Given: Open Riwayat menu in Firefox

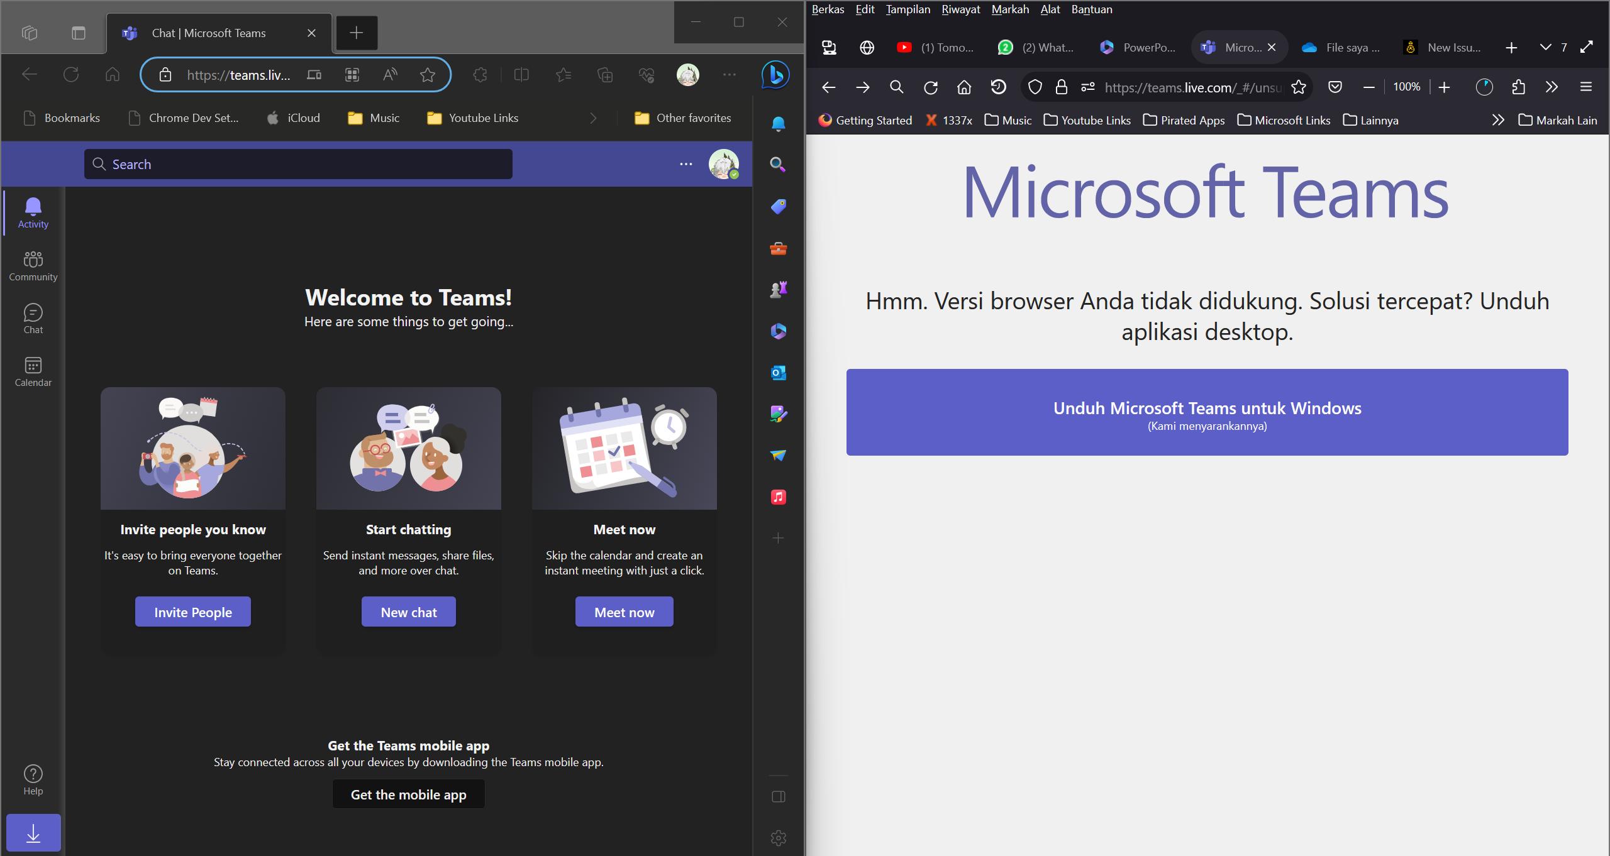Looking at the screenshot, I should pyautogui.click(x=961, y=9).
